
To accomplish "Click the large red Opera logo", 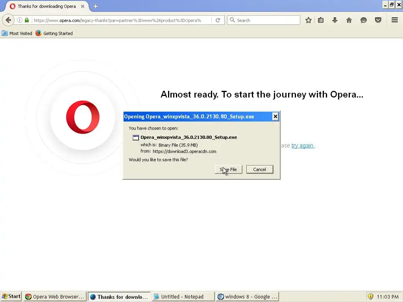I will coord(83,117).
